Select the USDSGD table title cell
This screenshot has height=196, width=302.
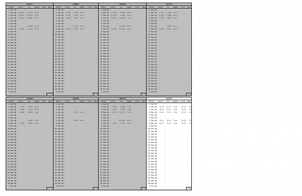[x=29, y=98]
